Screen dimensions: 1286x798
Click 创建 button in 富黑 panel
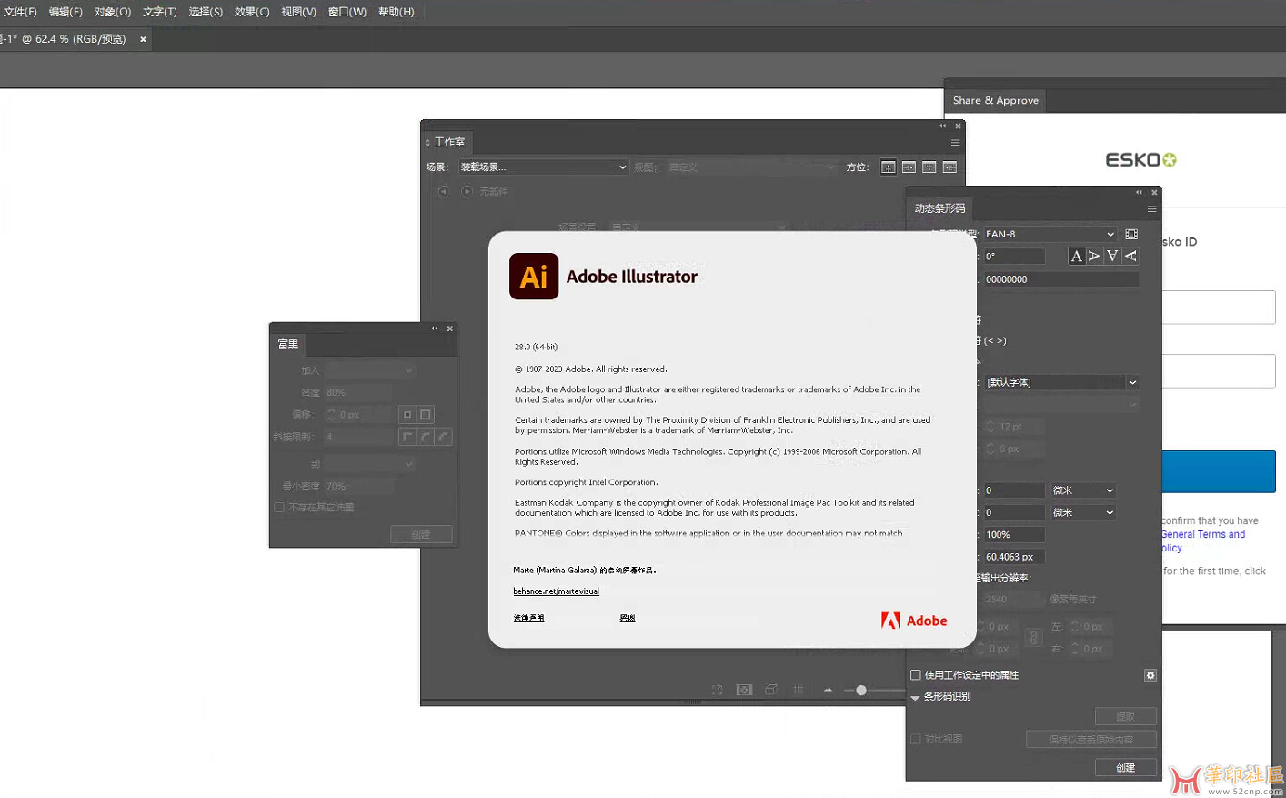[421, 534]
